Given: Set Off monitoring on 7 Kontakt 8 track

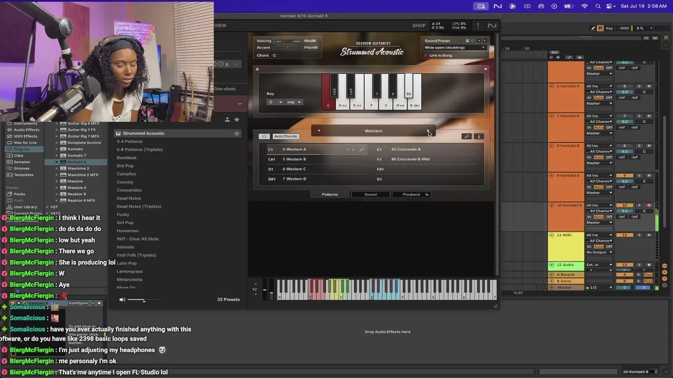Looking at the screenshot, I should [x=609, y=128].
